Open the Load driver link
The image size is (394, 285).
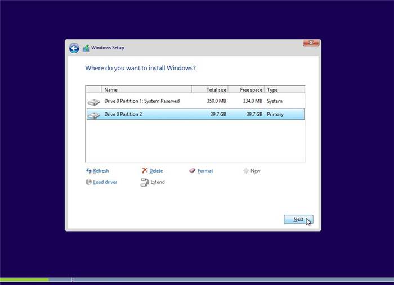[105, 182]
